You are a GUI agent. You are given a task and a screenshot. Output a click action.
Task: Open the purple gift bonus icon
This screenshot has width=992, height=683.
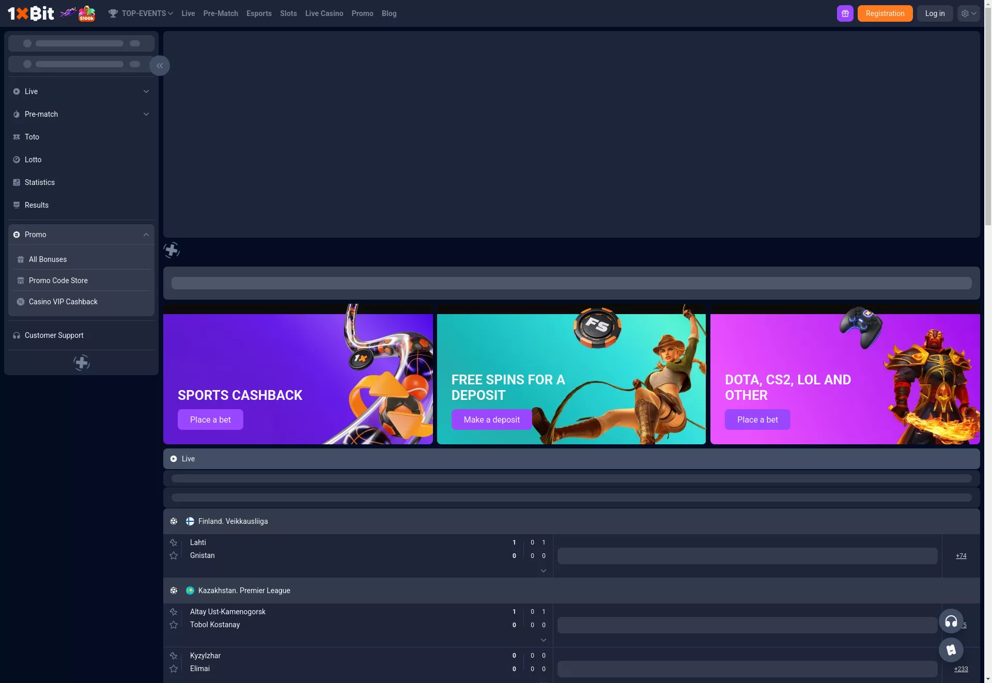pos(845,13)
